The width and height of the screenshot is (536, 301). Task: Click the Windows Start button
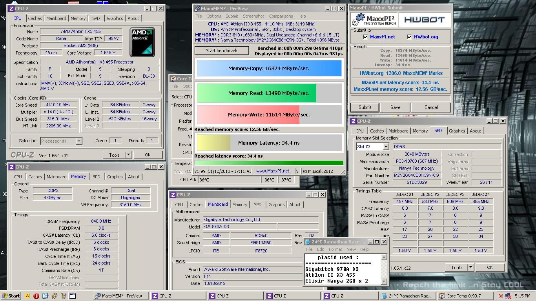pos(11,296)
